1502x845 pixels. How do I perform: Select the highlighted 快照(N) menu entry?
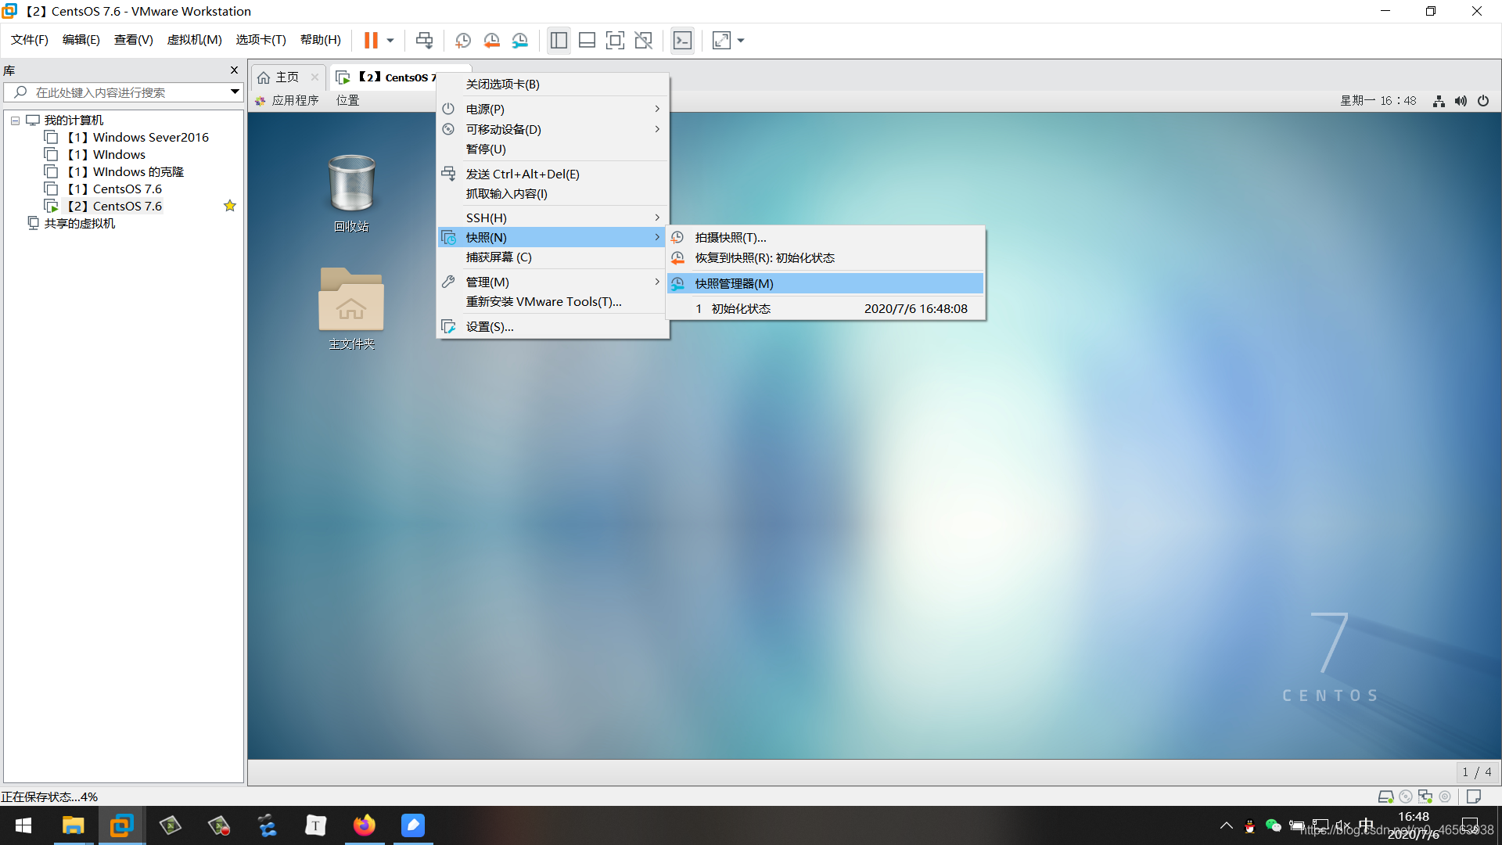pos(552,238)
